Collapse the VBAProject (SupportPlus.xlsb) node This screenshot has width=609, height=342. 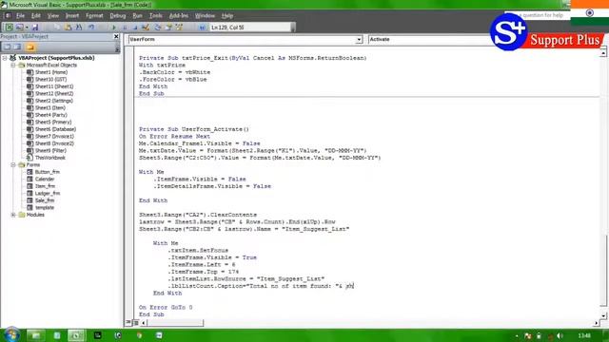pos(5,58)
